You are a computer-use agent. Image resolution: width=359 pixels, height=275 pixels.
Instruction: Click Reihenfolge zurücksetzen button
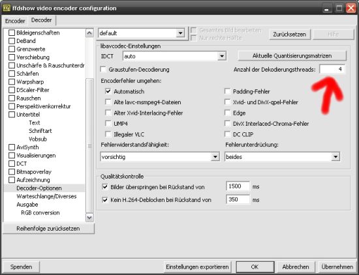(x=48, y=229)
